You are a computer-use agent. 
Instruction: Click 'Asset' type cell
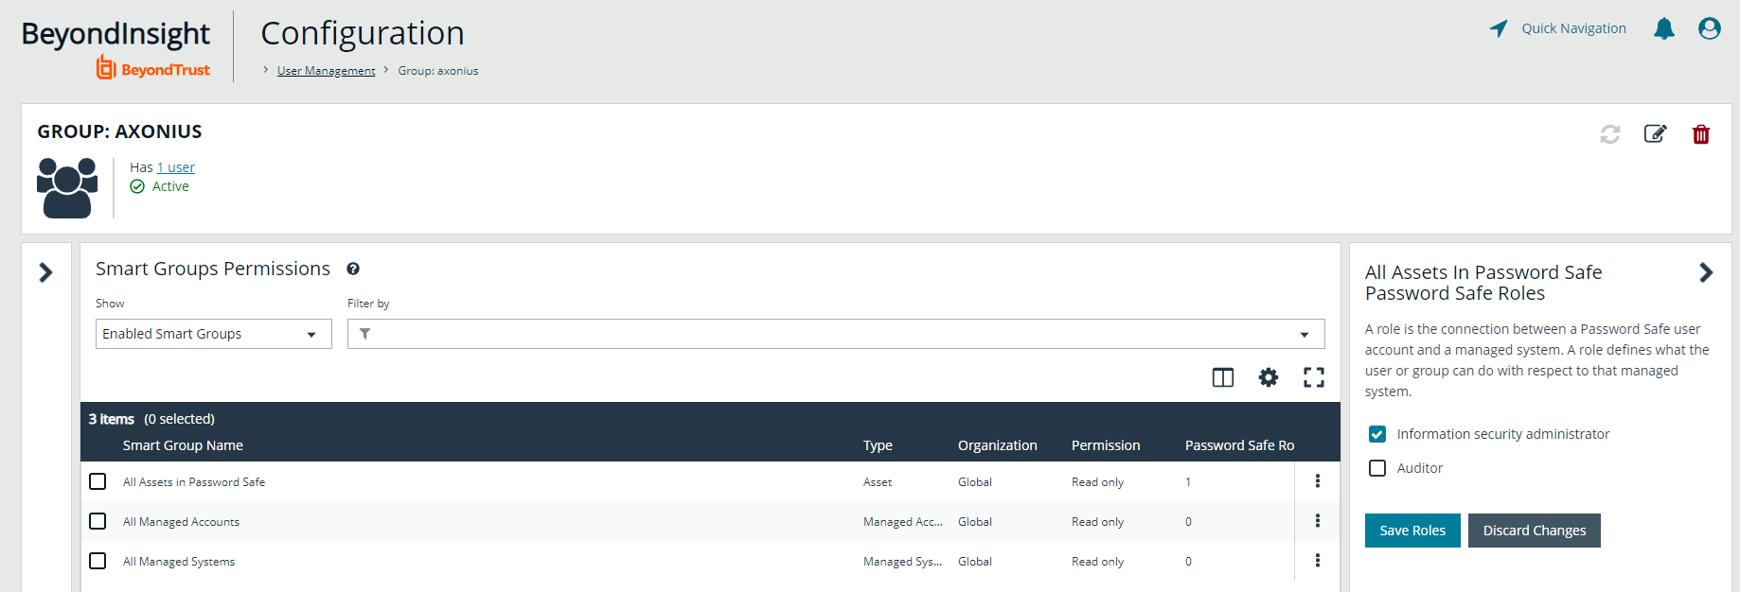pyautogui.click(x=878, y=482)
